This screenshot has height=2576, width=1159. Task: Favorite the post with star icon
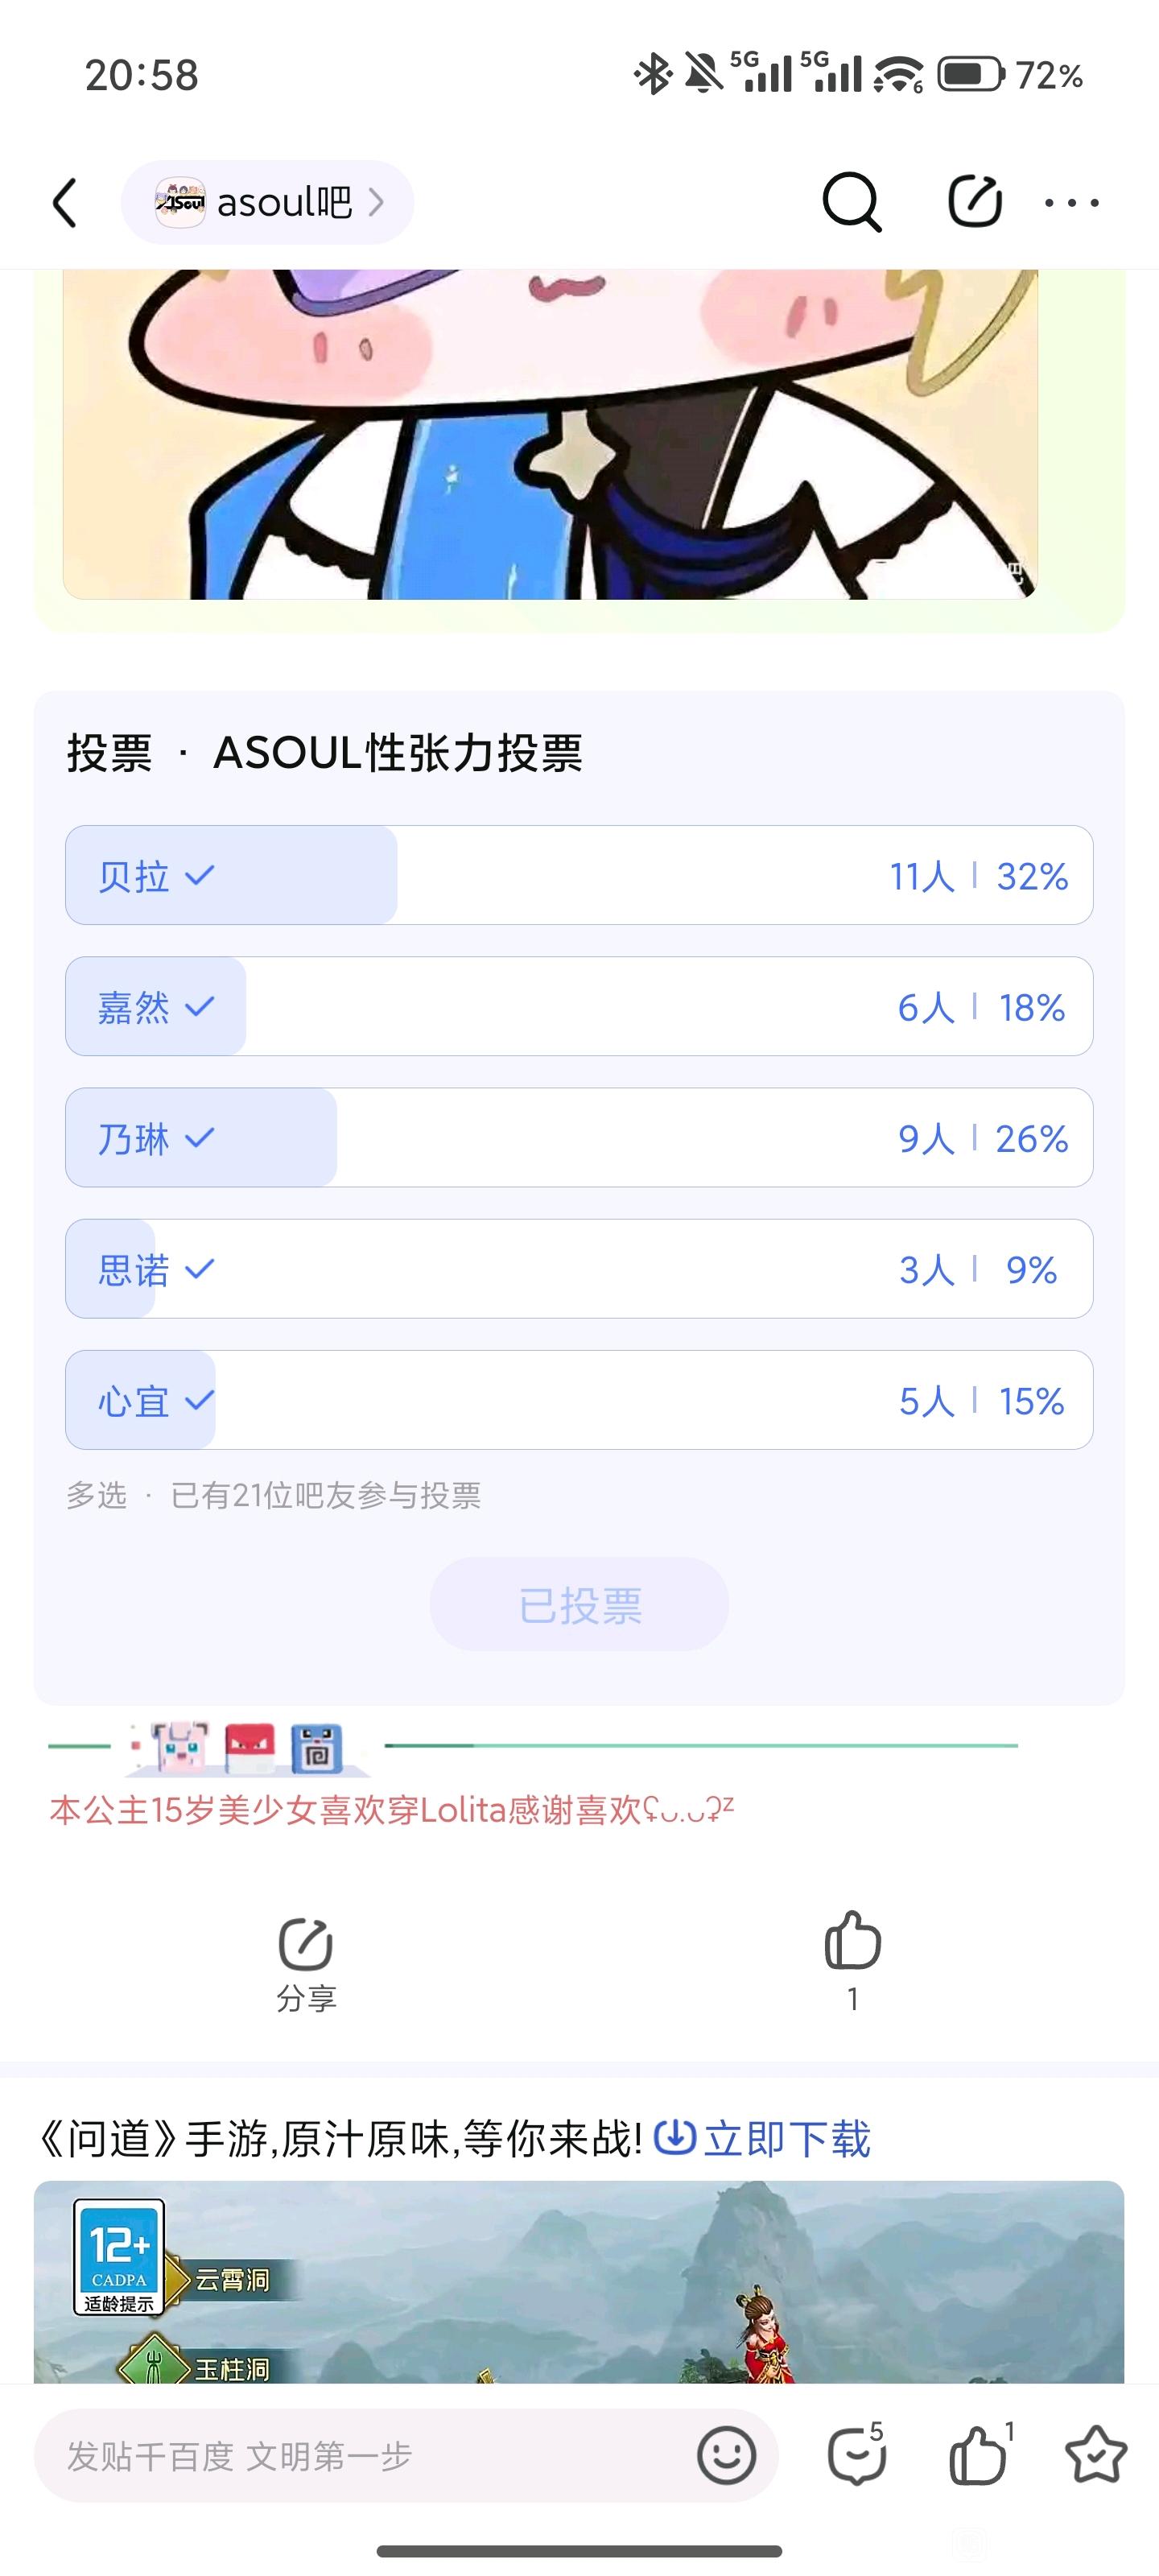[x=1095, y=2455]
